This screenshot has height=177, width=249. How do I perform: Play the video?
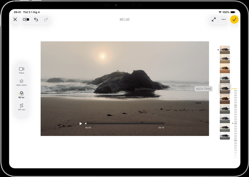pos(81,123)
